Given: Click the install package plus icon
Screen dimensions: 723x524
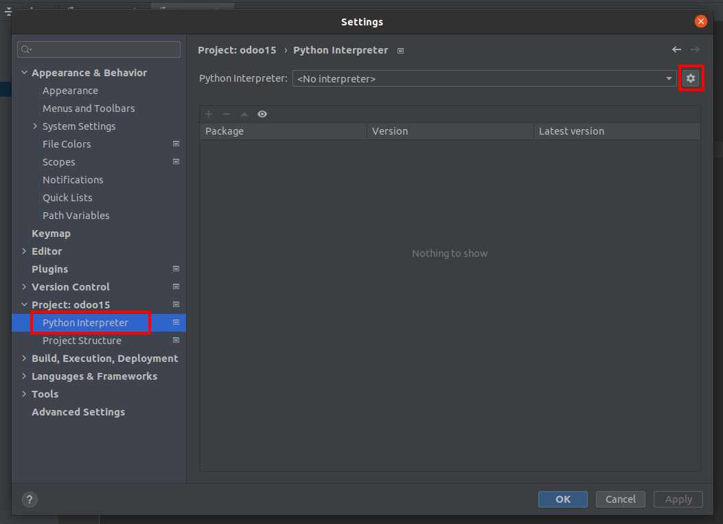Looking at the screenshot, I should 209,114.
